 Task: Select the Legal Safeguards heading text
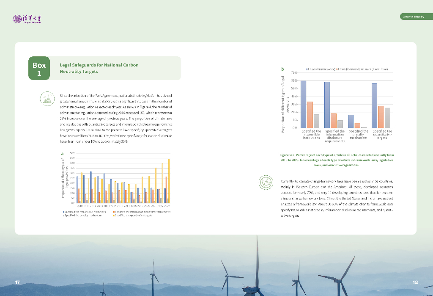pyautogui.click(x=99, y=68)
